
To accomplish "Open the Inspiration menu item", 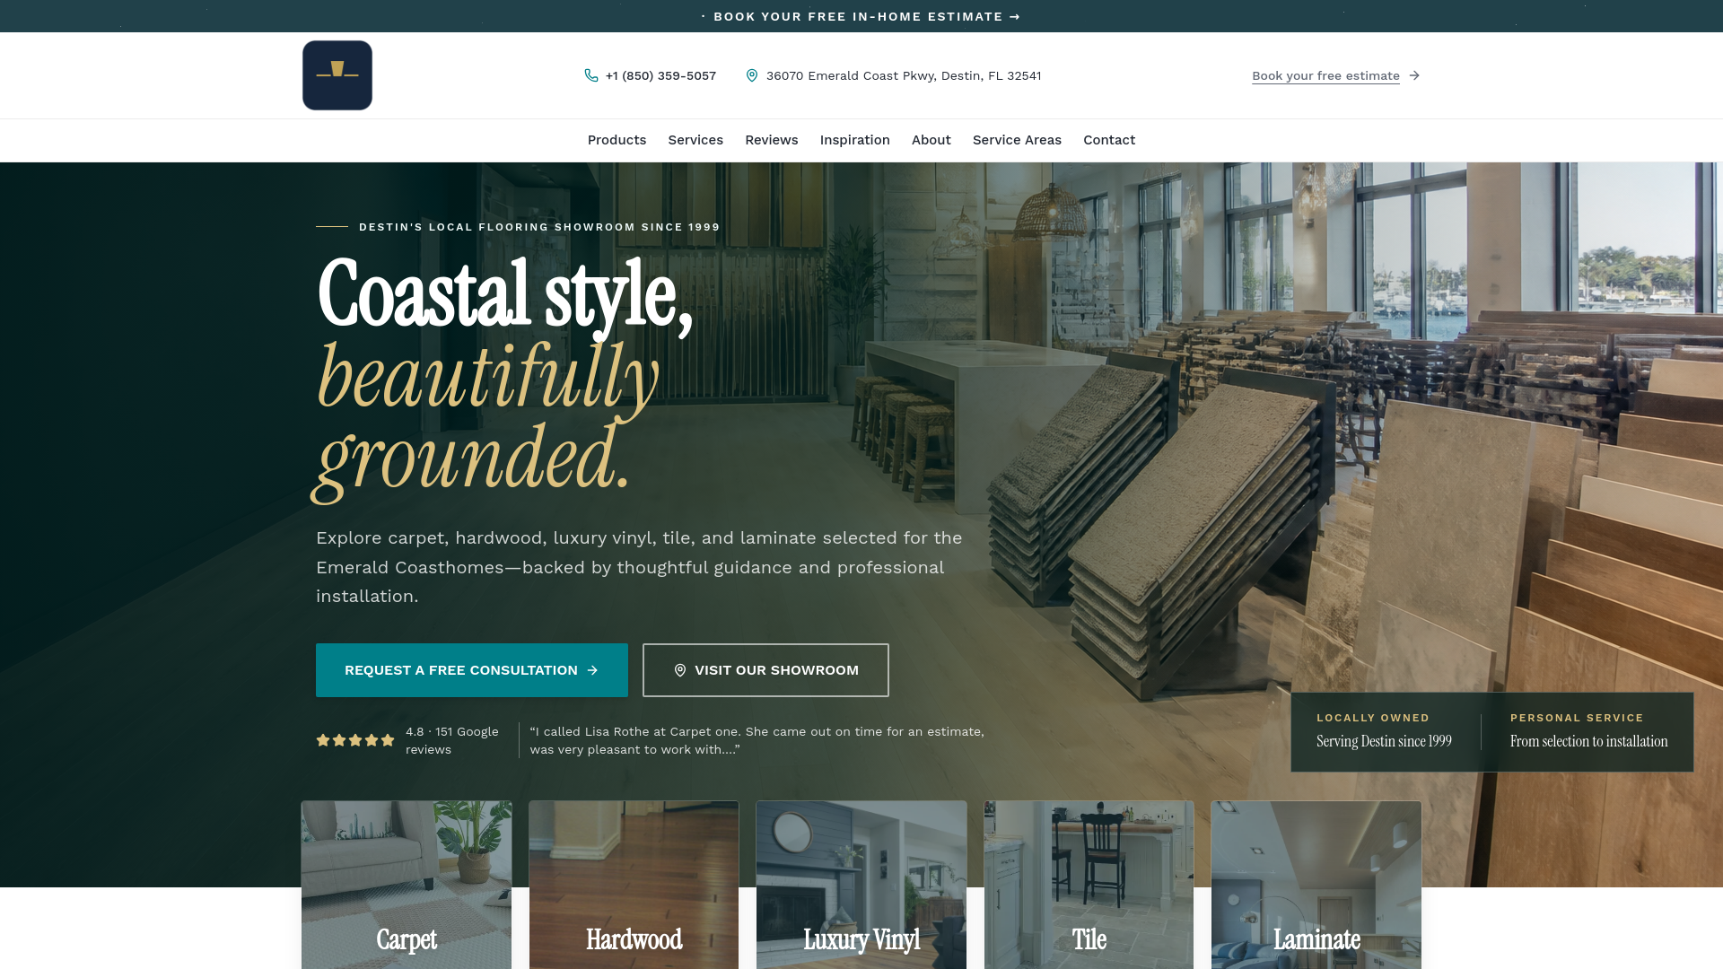I will [x=855, y=140].
